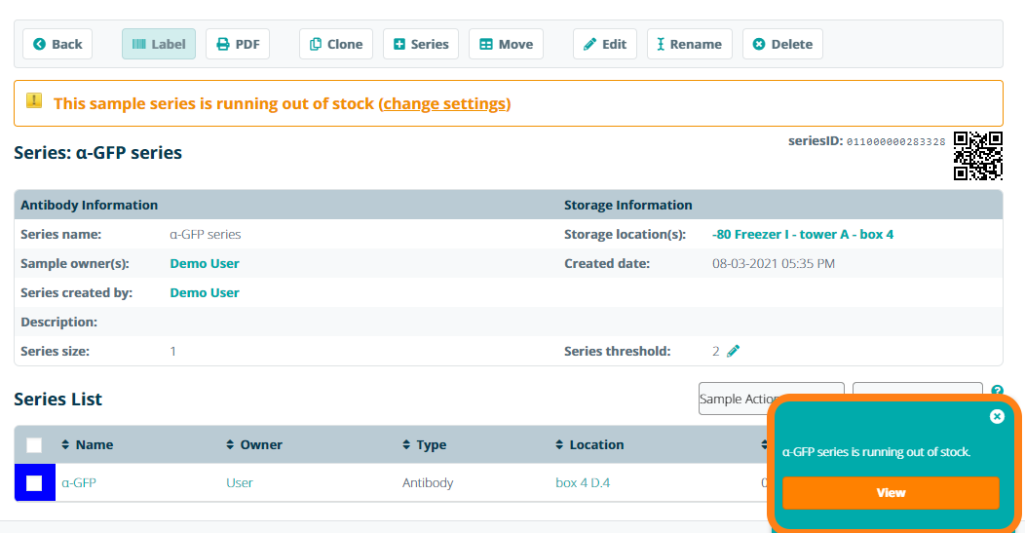Screen dimensions: 1025x533
Task: Click the pencil icon beside Series threshold
Action: 734,351
